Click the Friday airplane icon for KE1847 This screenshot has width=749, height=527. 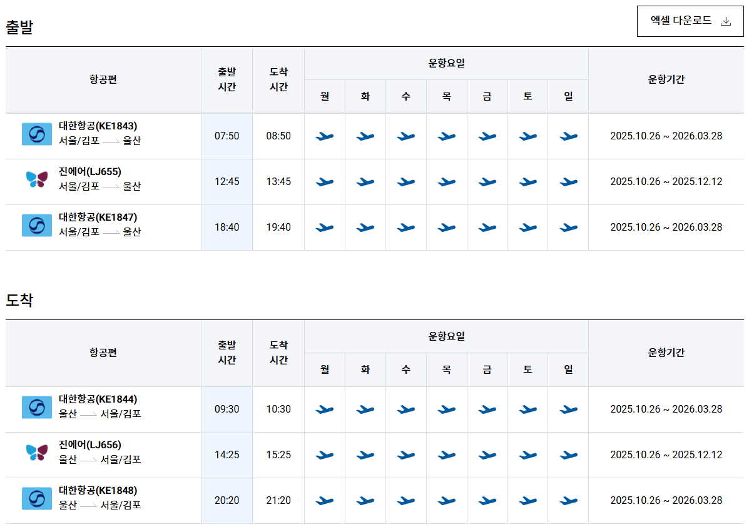pyautogui.click(x=487, y=227)
